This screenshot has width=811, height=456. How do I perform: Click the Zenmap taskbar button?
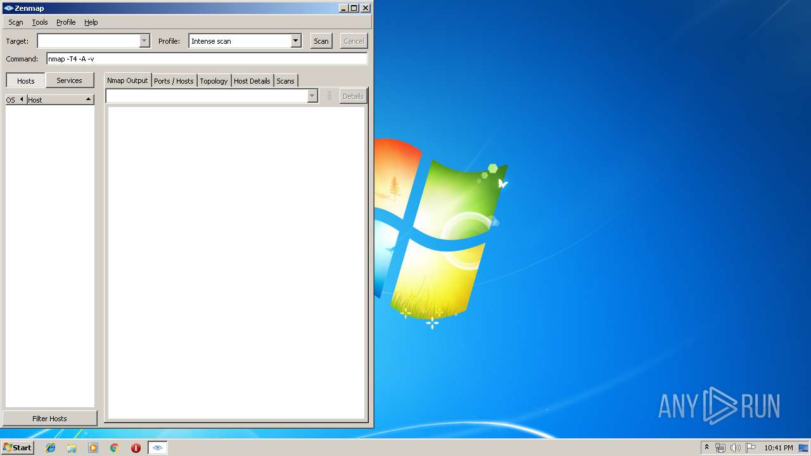click(x=158, y=448)
